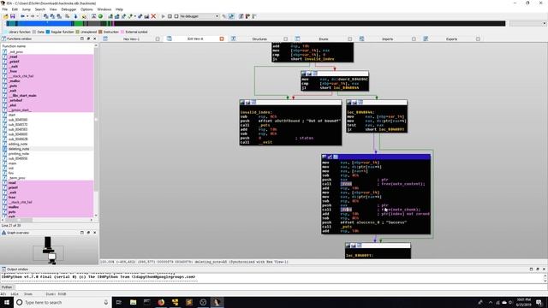
Task: Click the External symbol legend swatch
Action: (122, 32)
